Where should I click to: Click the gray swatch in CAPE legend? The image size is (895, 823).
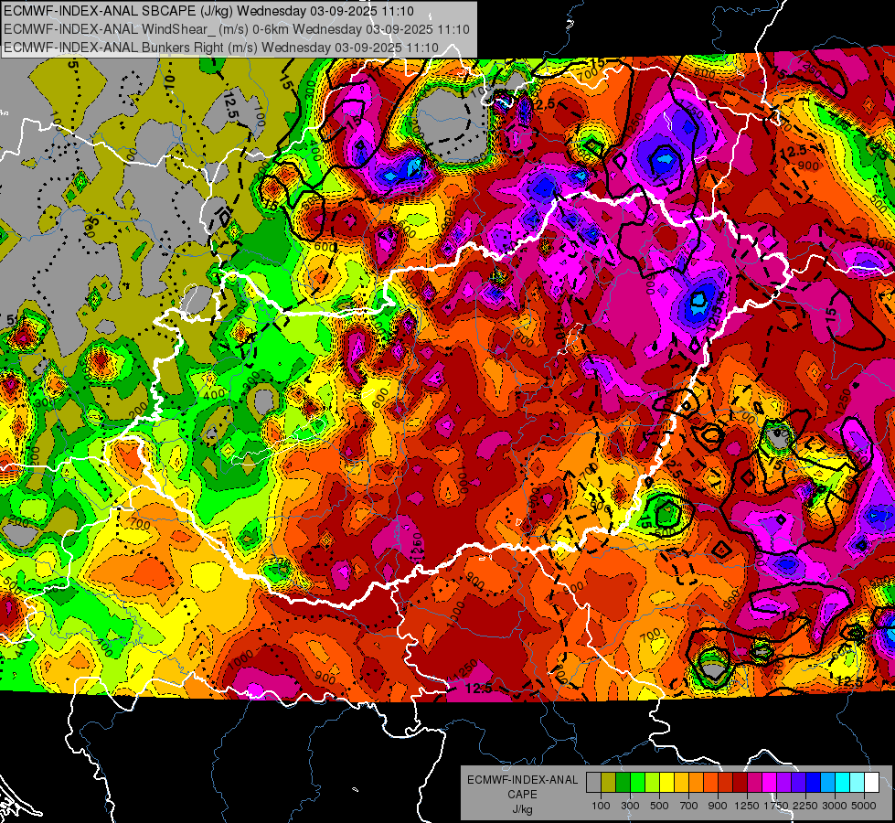(x=593, y=783)
